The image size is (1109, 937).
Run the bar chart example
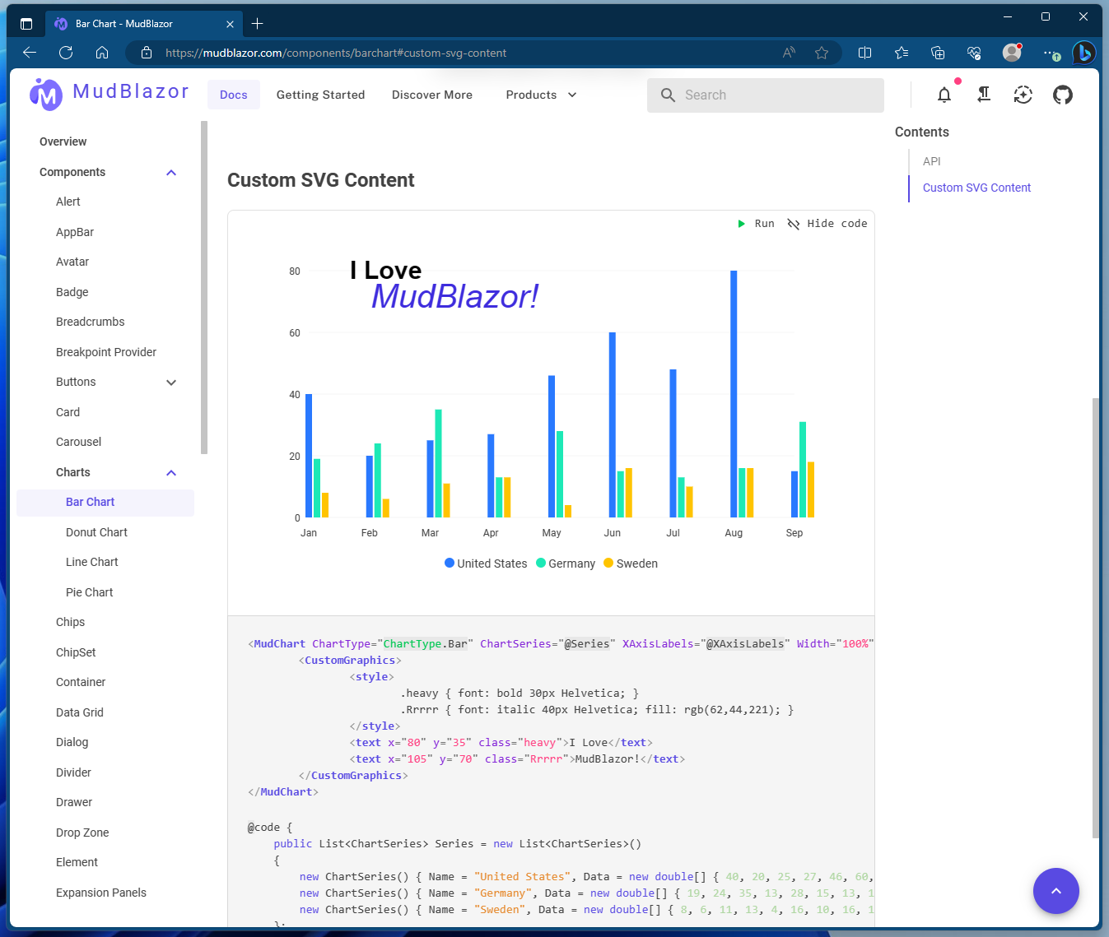click(755, 223)
